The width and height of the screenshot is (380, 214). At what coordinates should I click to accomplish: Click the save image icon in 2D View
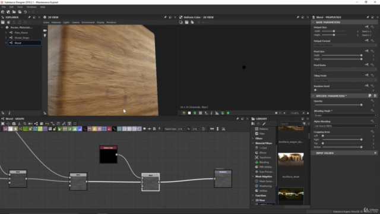click(186, 23)
